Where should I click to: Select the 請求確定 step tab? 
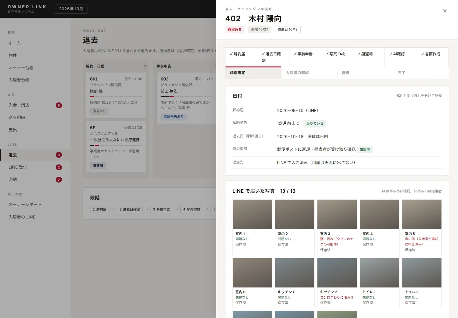click(253, 73)
